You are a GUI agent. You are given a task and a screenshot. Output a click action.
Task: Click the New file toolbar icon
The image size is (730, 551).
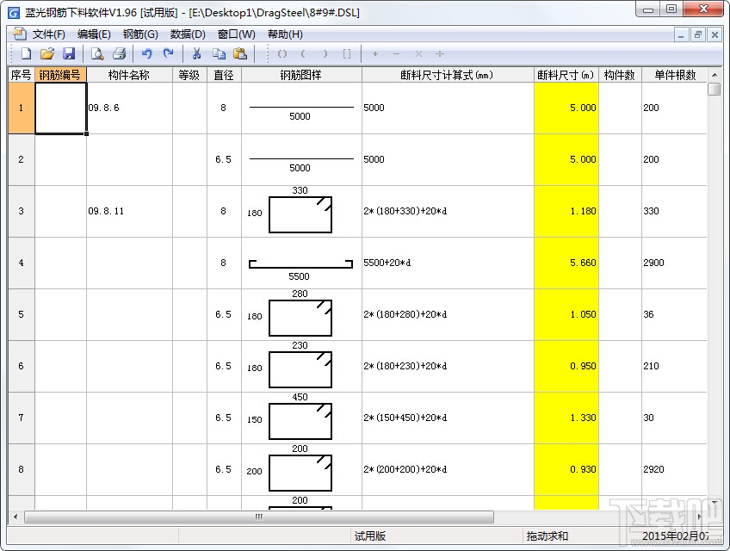[26, 54]
